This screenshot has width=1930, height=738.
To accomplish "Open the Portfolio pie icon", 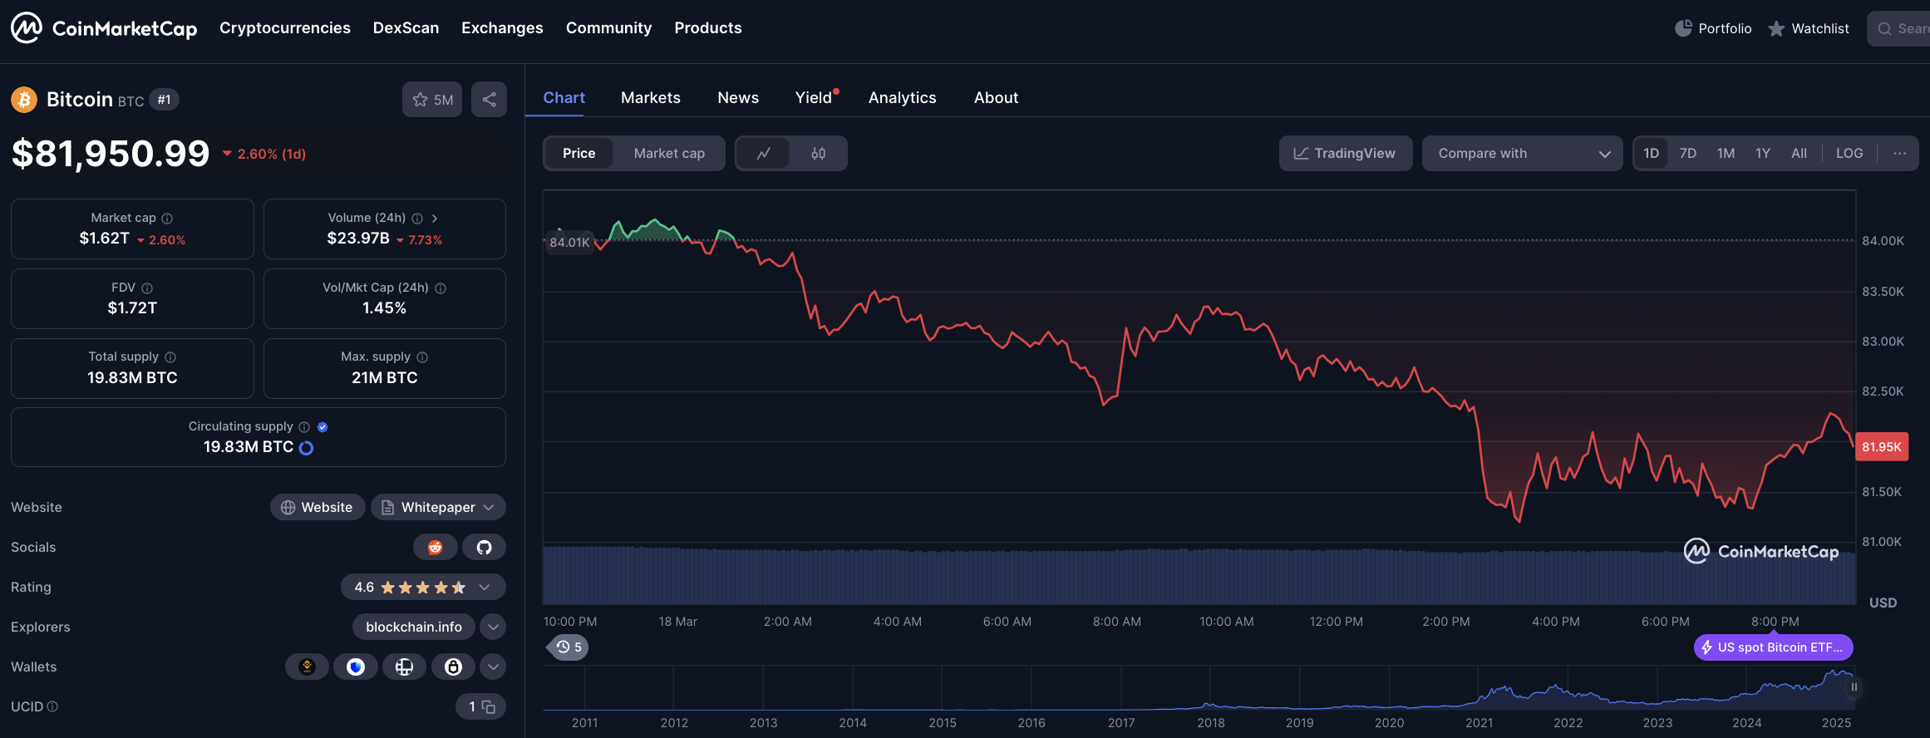I will 1683,28.
